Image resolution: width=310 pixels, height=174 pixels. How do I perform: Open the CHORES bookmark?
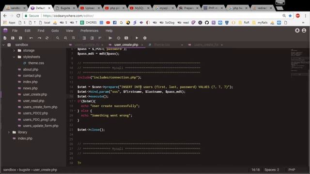[89, 23]
